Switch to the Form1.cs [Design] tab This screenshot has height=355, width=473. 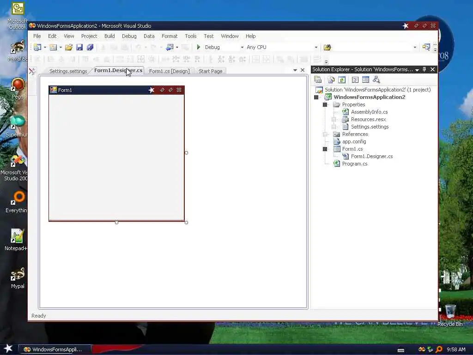(169, 71)
